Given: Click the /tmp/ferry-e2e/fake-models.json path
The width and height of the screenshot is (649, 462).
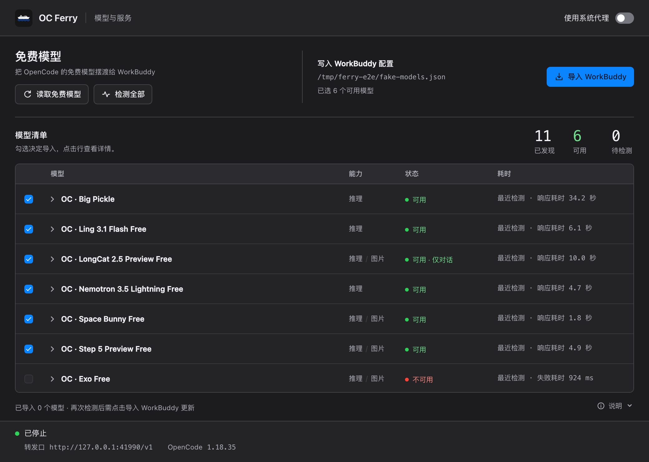Looking at the screenshot, I should click(381, 77).
